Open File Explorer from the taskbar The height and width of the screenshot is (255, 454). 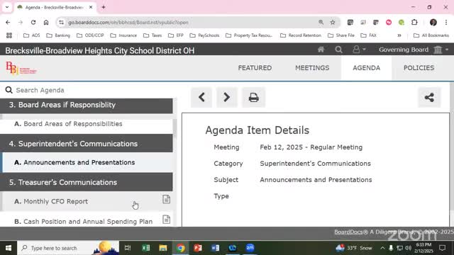tap(163, 248)
